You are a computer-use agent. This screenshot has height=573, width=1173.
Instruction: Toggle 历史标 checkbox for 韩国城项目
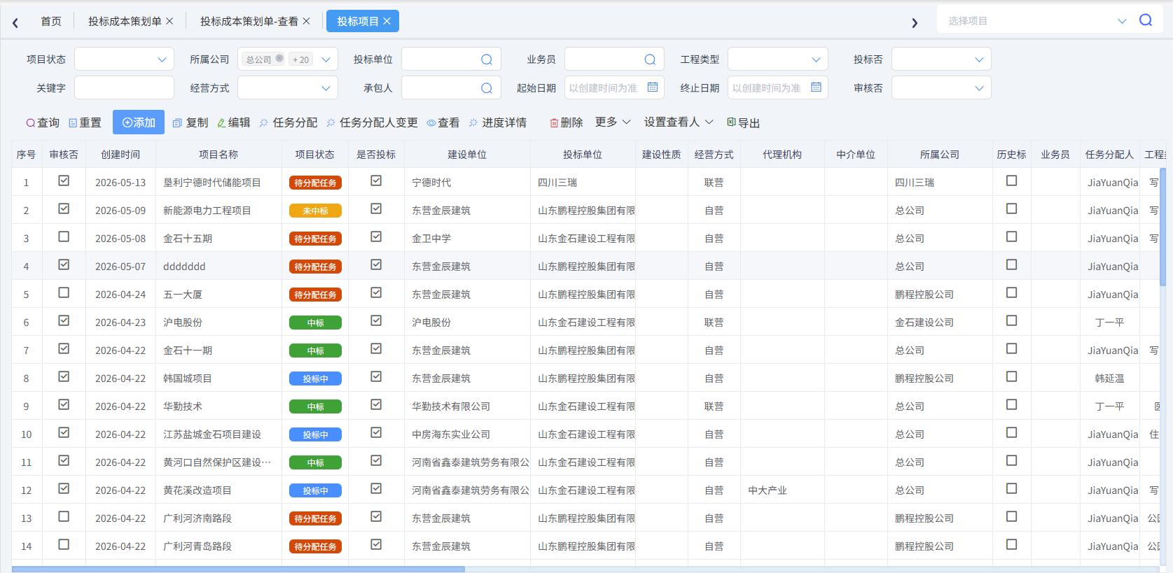pyautogui.click(x=1011, y=376)
